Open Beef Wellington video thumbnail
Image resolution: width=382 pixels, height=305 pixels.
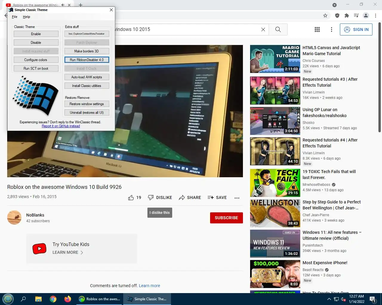click(275, 213)
